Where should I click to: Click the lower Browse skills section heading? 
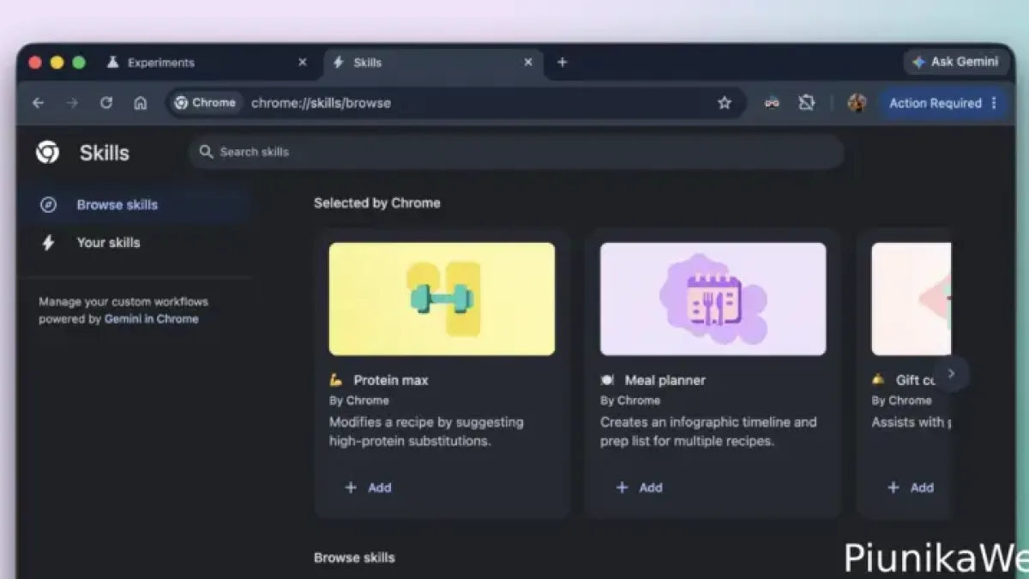coord(354,558)
